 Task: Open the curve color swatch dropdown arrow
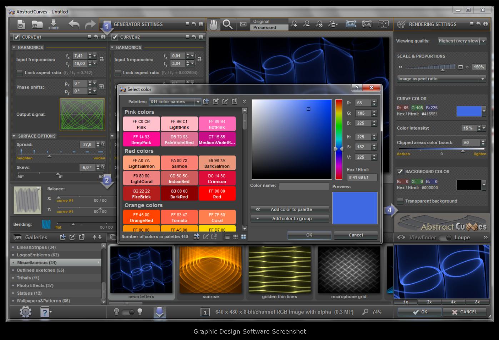pos(484,111)
